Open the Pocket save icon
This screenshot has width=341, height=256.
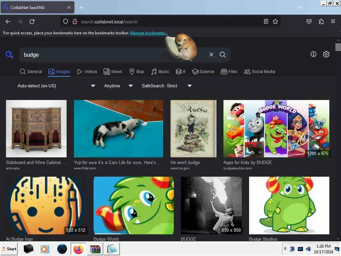click(309, 21)
